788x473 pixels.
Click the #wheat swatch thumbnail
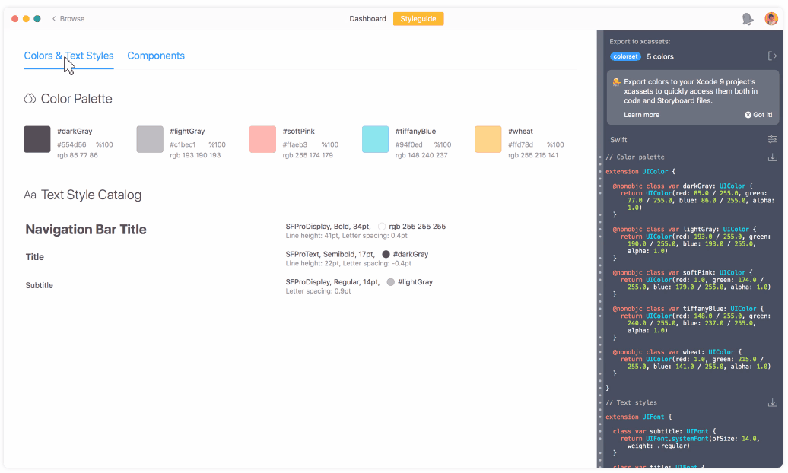click(488, 139)
